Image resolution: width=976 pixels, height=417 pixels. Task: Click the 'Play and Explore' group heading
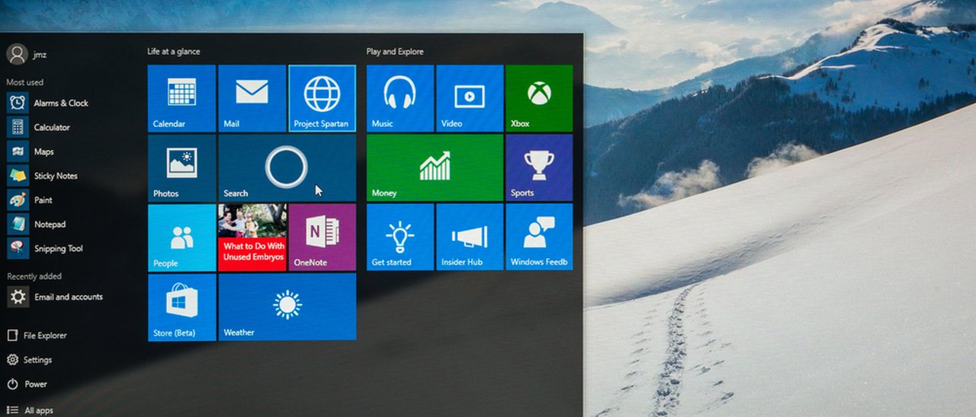pyautogui.click(x=395, y=52)
